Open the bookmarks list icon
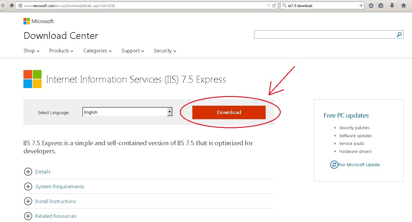412x222 pixels. click(x=381, y=5)
